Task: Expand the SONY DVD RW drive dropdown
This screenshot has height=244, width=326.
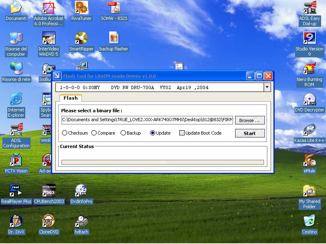Action: (x=267, y=87)
